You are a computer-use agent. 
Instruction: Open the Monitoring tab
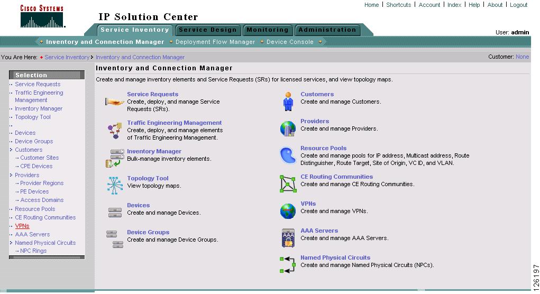pyautogui.click(x=268, y=30)
